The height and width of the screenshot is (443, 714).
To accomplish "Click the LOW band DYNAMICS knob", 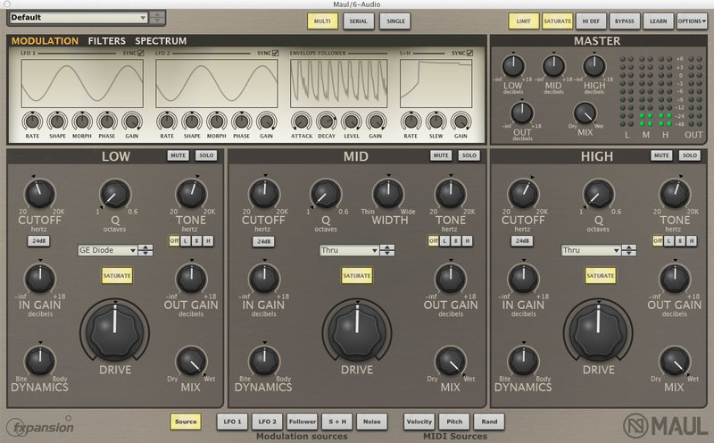I will click(37, 360).
